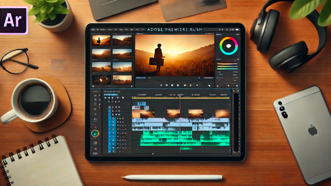Click the blue timecode readout below preview left

pos(141,78)
